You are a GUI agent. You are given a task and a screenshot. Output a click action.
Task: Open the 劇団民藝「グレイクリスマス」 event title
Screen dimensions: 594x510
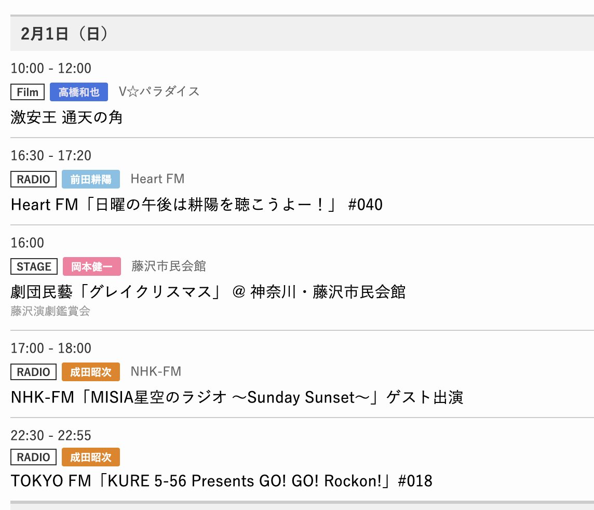click(x=208, y=292)
